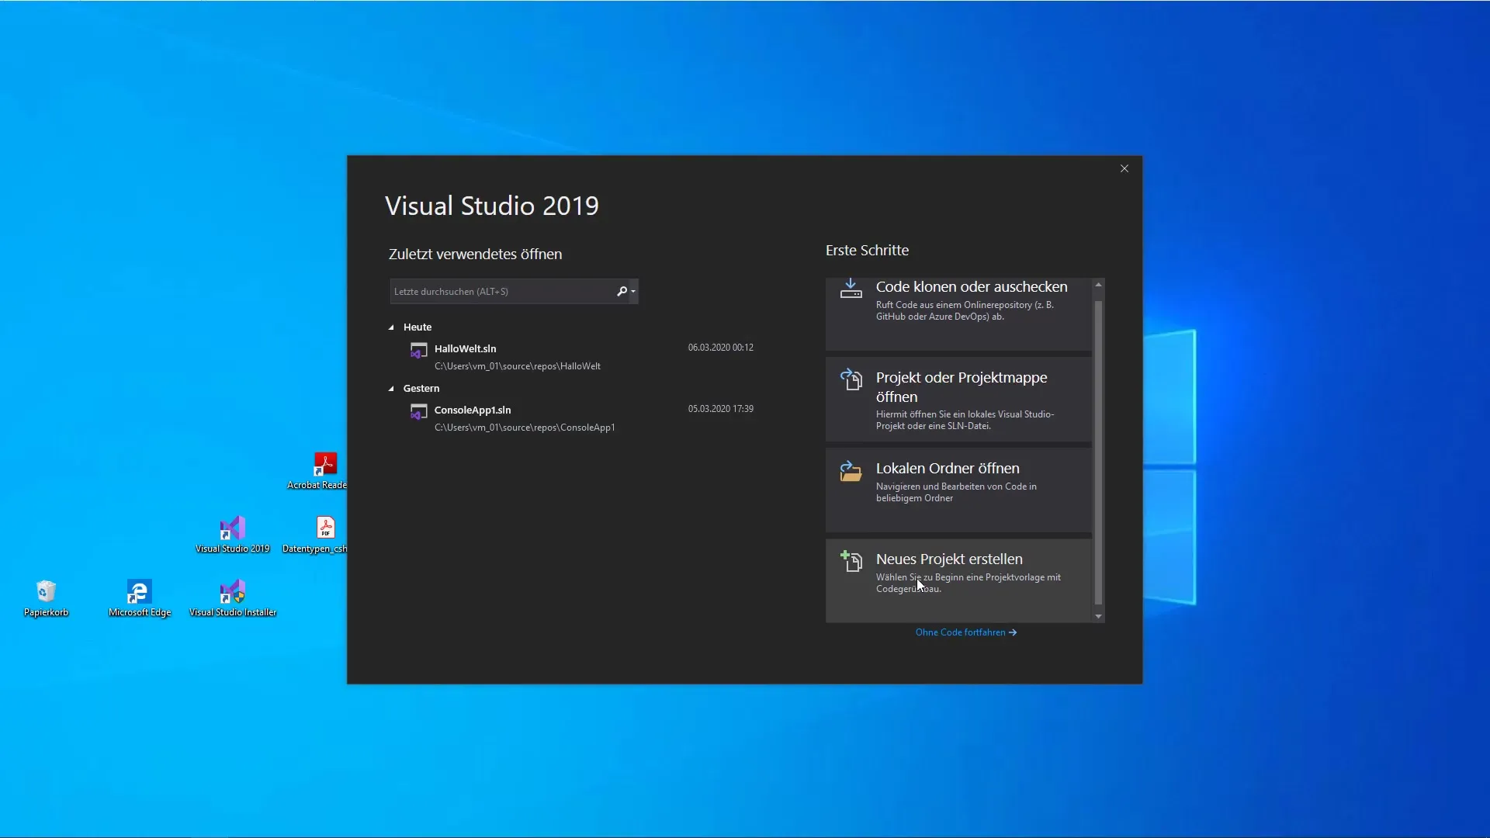Image resolution: width=1490 pixels, height=838 pixels.
Task: Choose Lokalen Ordner öffnen
Action: (958, 490)
